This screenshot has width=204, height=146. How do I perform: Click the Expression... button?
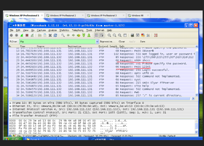pyautogui.click(x=107, y=42)
